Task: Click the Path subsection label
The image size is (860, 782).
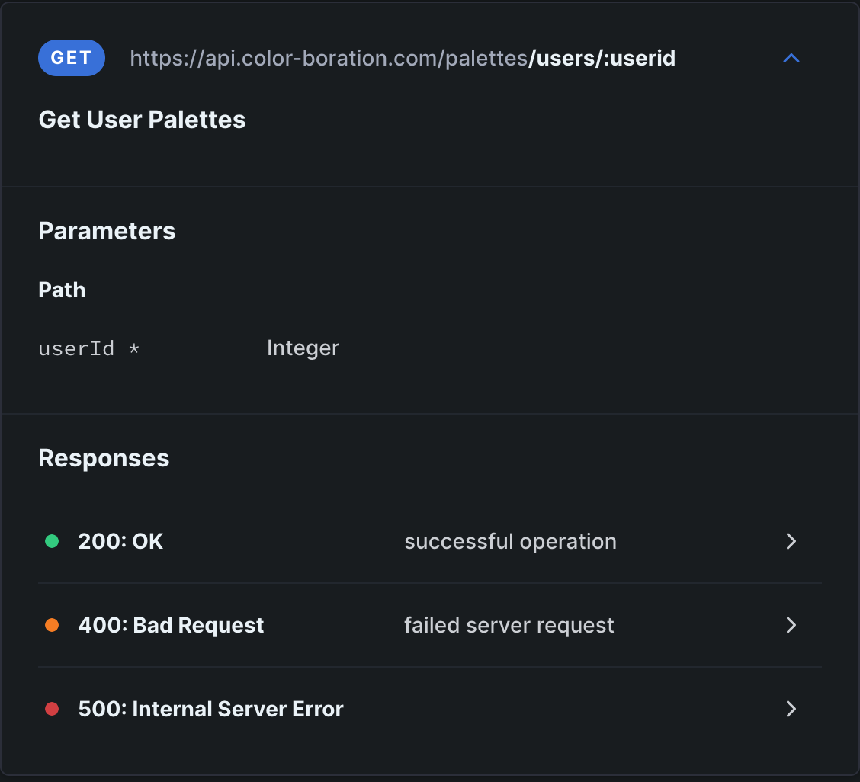Action: pyautogui.click(x=62, y=290)
